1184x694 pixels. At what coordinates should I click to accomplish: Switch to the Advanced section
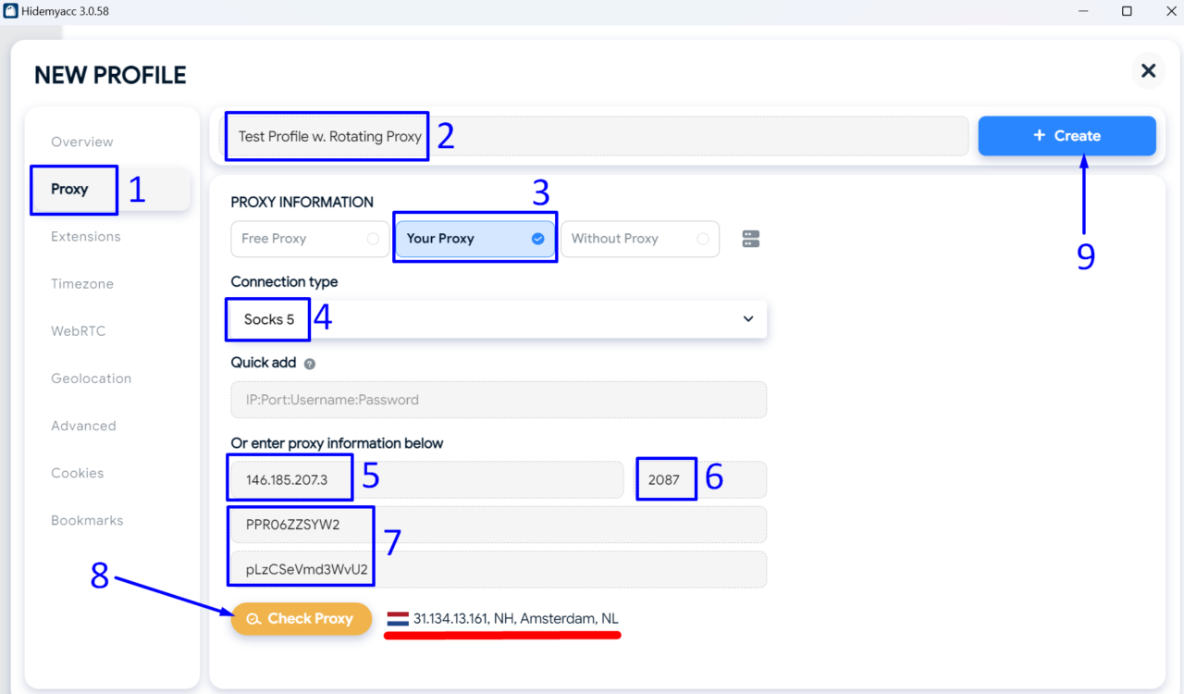click(x=83, y=425)
